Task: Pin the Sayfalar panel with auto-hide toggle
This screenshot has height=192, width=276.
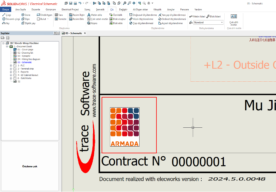Action: [55, 33]
